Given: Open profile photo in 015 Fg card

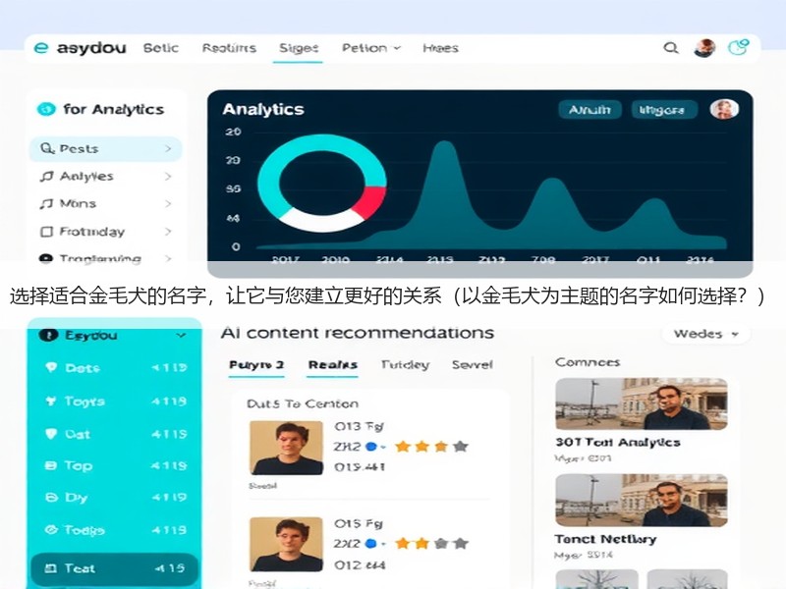Looking at the screenshot, I should (286, 545).
